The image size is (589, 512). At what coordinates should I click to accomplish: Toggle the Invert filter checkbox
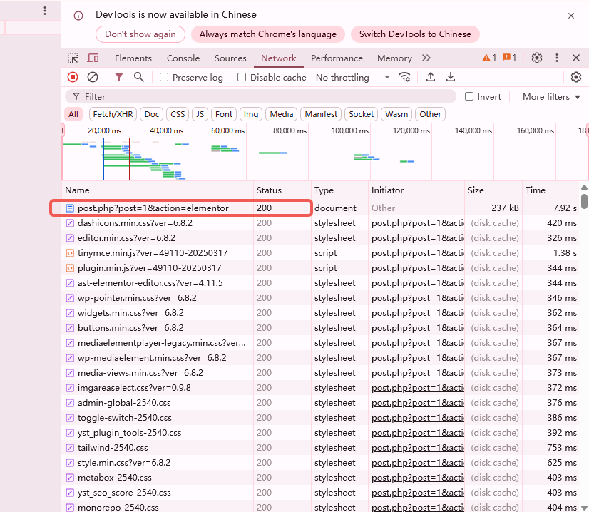tap(468, 96)
